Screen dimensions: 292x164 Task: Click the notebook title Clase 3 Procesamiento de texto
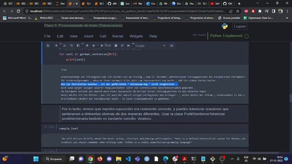coord(83,26)
